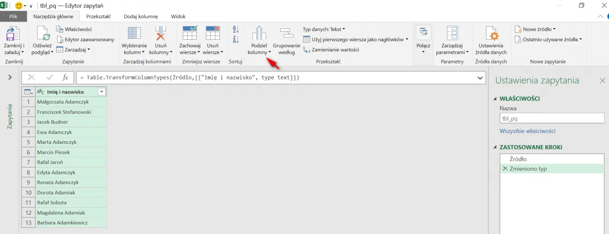The width and height of the screenshot is (609, 234).
Task: Click Grupowanie według icon
Action: tap(286, 35)
